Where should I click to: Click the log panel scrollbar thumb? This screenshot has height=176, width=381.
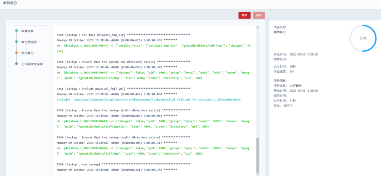[x=257, y=155]
